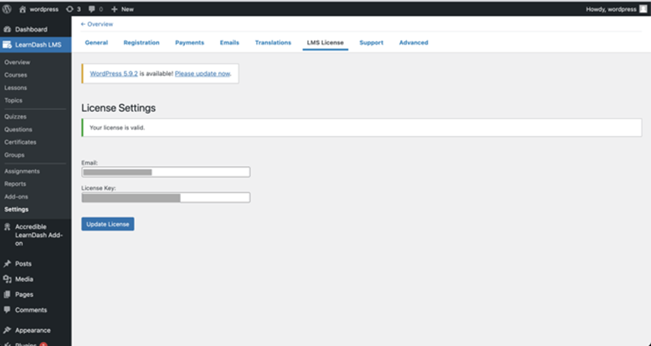
Task: Click the WordPress logo icon
Action: pyautogui.click(x=7, y=9)
